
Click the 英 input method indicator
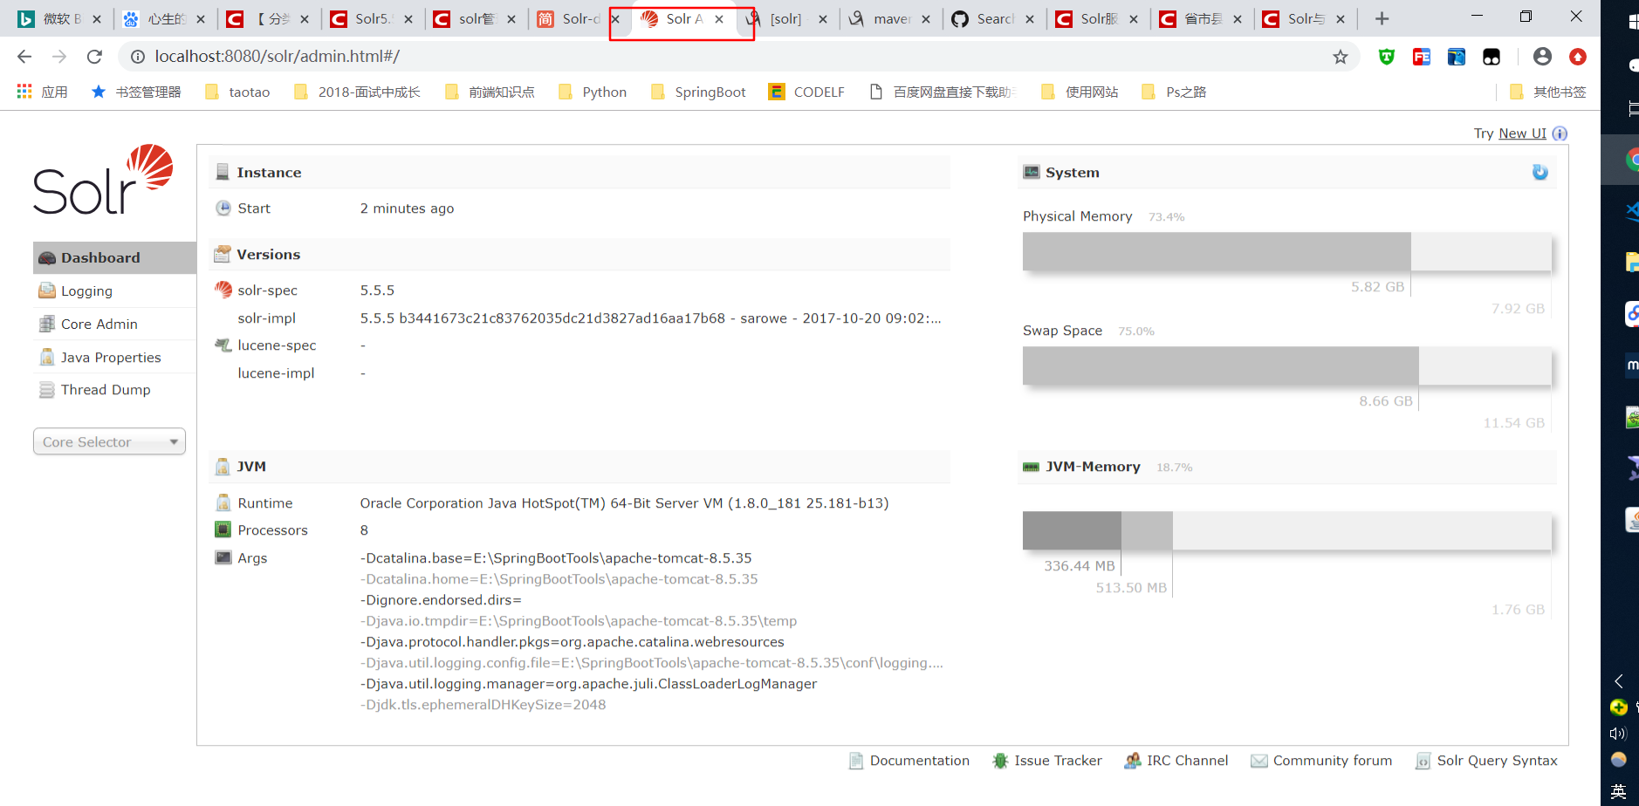1619,791
